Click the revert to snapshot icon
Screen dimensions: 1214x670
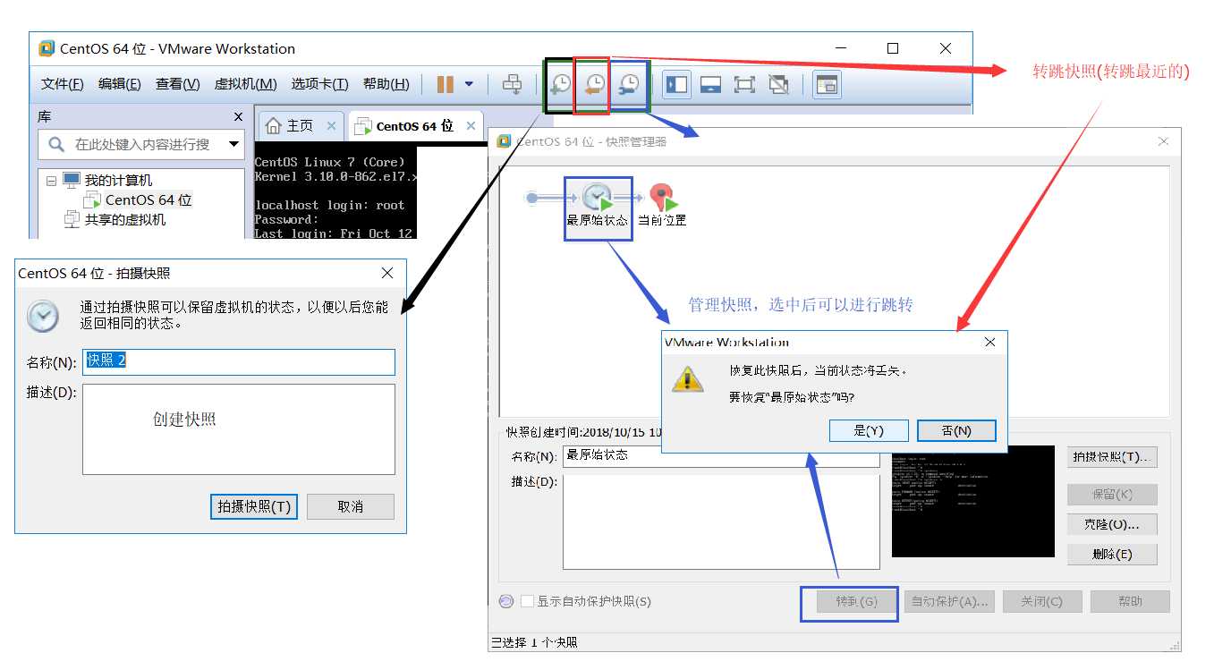tap(594, 84)
